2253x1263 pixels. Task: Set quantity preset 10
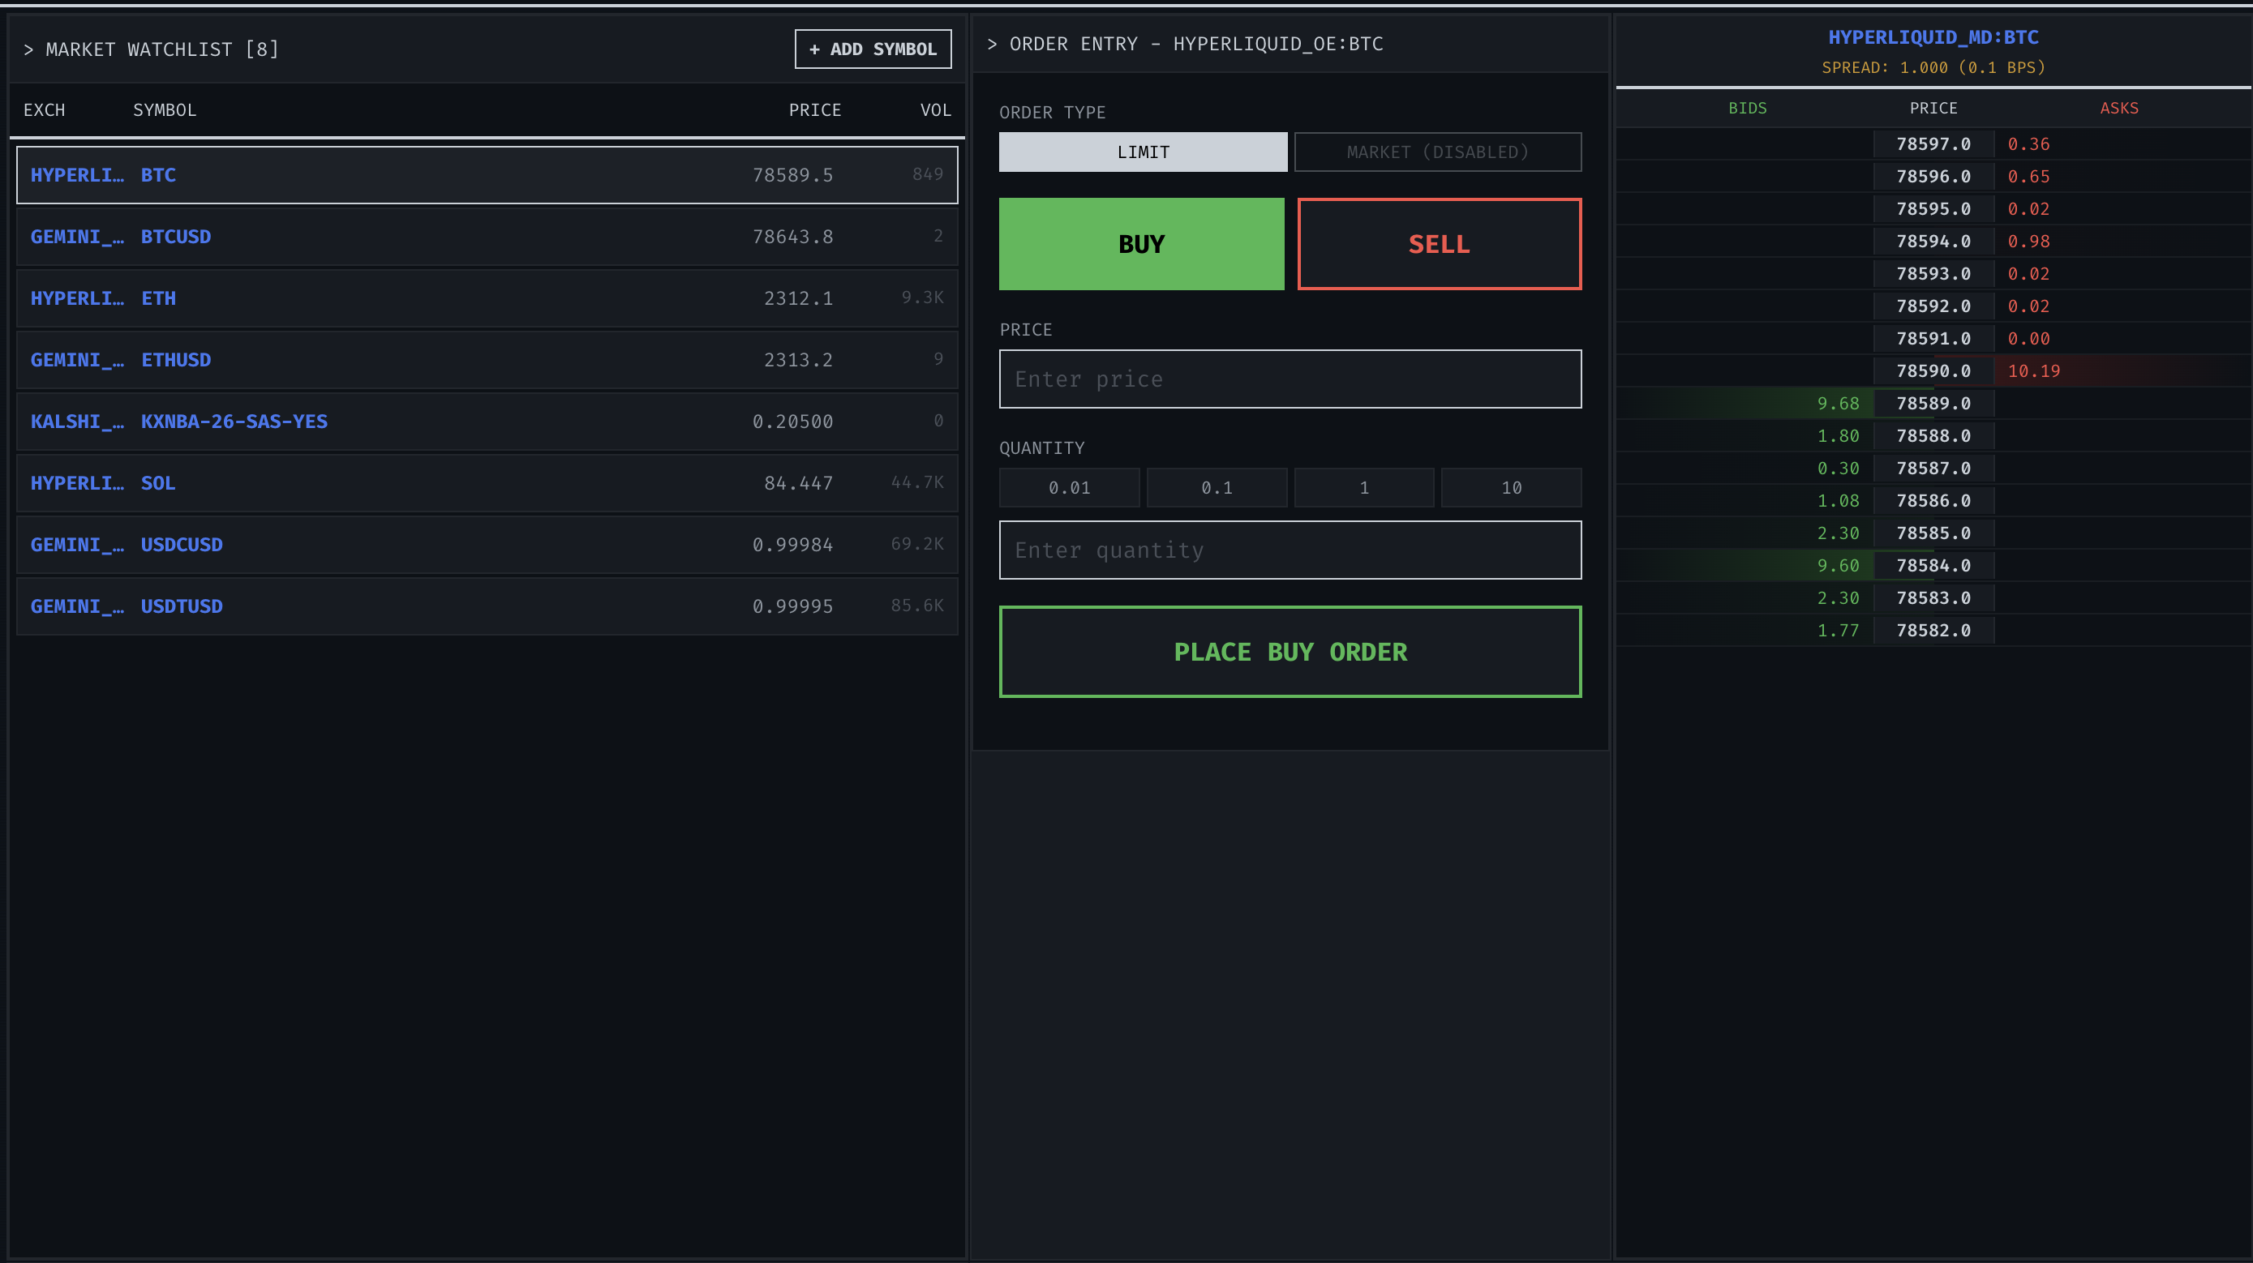[x=1512, y=488]
